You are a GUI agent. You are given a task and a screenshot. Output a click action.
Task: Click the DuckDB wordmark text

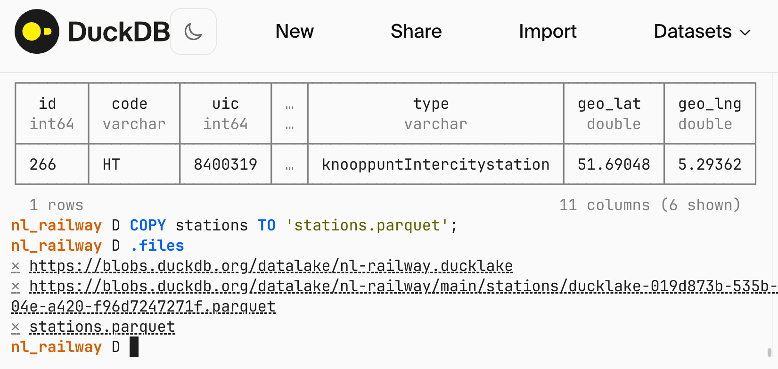tap(119, 32)
